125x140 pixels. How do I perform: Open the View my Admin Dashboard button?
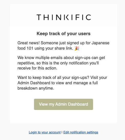pos(63,104)
